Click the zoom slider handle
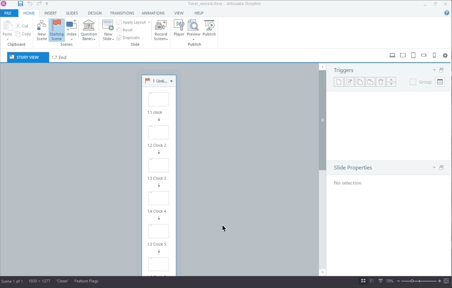The width and height of the screenshot is (452, 288). pyautogui.click(x=412, y=281)
